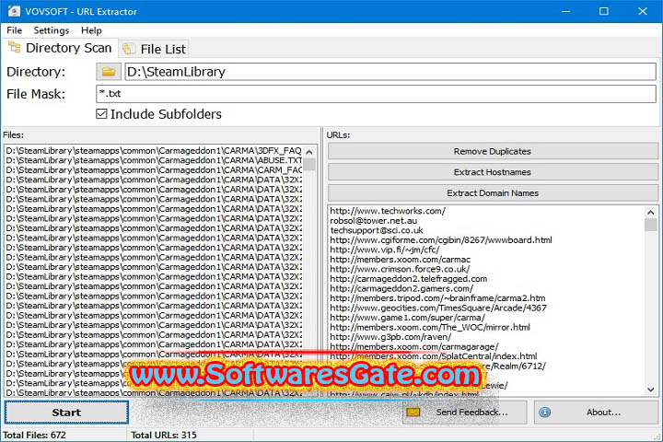Screen dimensions: 663x442
Task: Switch to the File List tab
Action: [154, 49]
